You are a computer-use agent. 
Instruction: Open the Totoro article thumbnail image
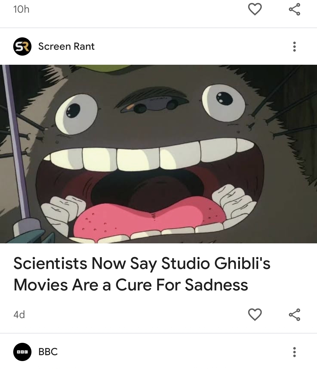(158, 154)
